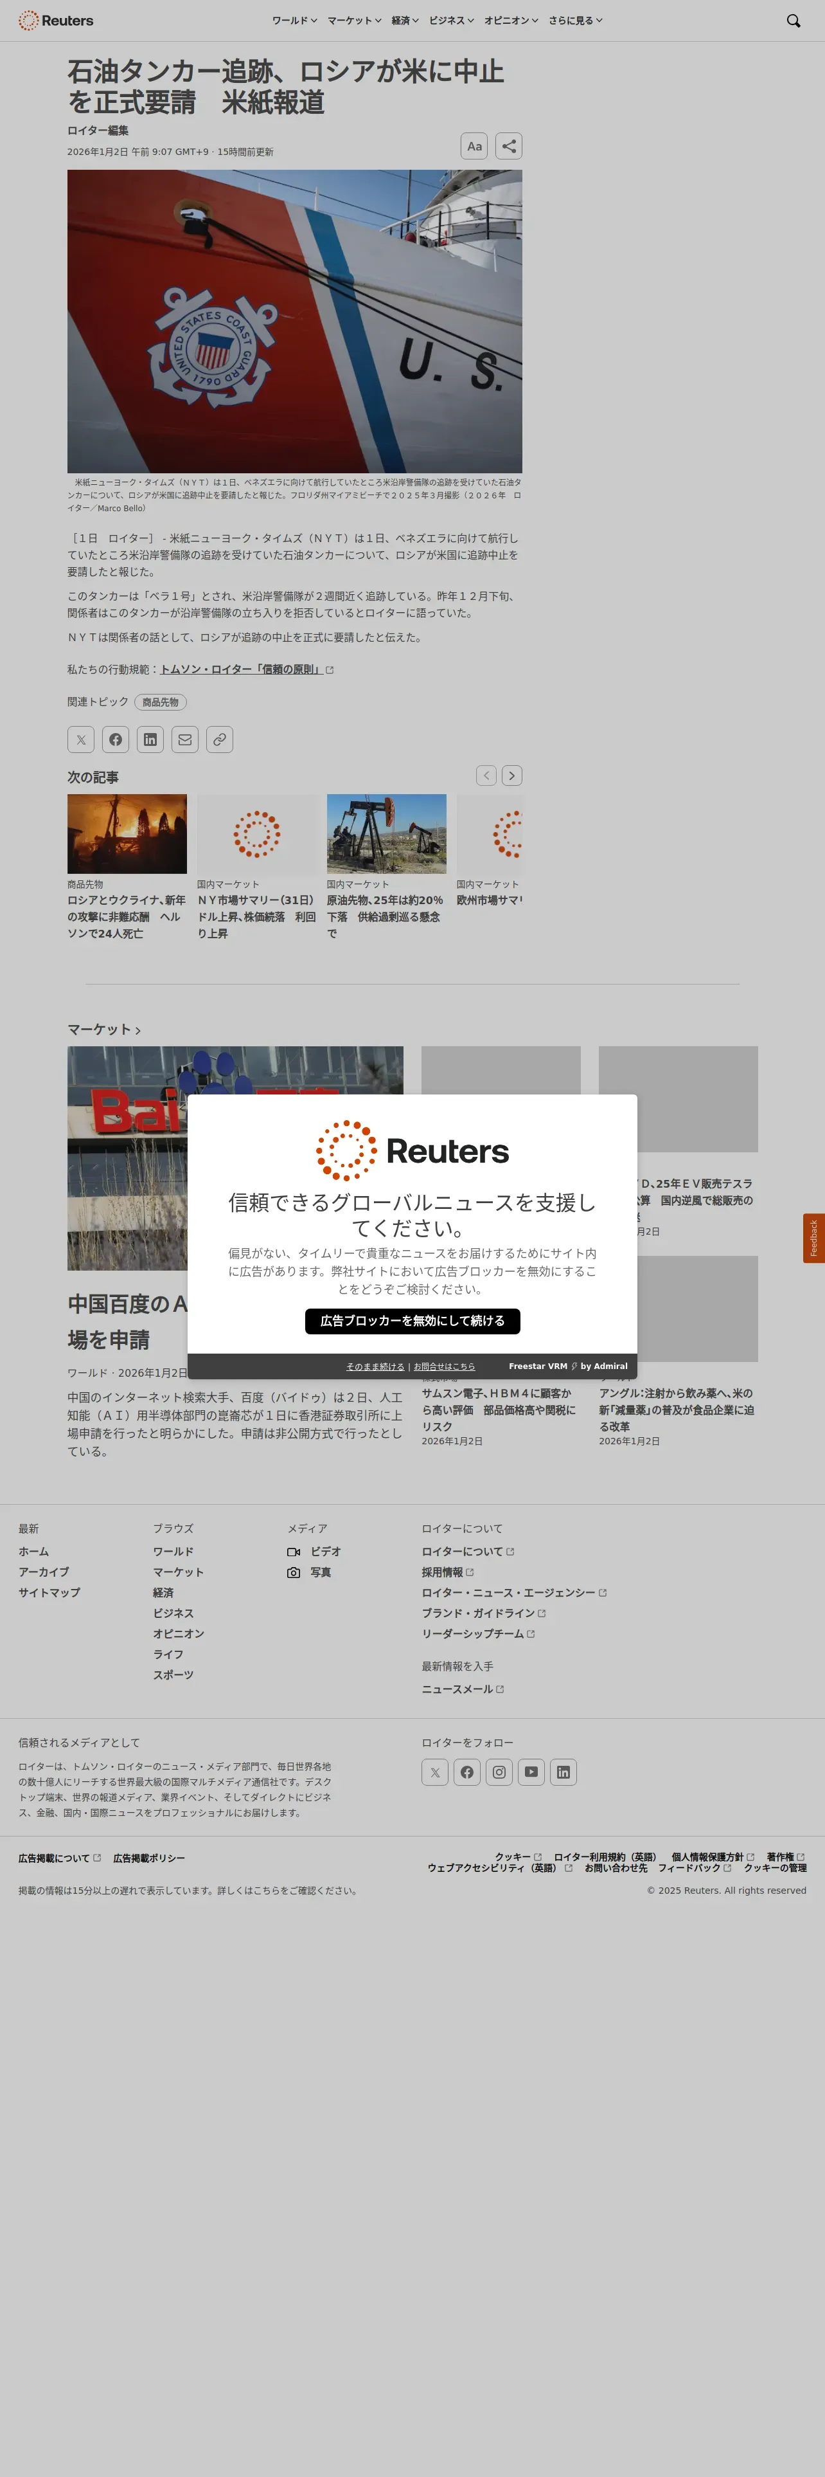Share the article on LinkedIn below the topics
The image size is (825, 2477).
point(150,739)
